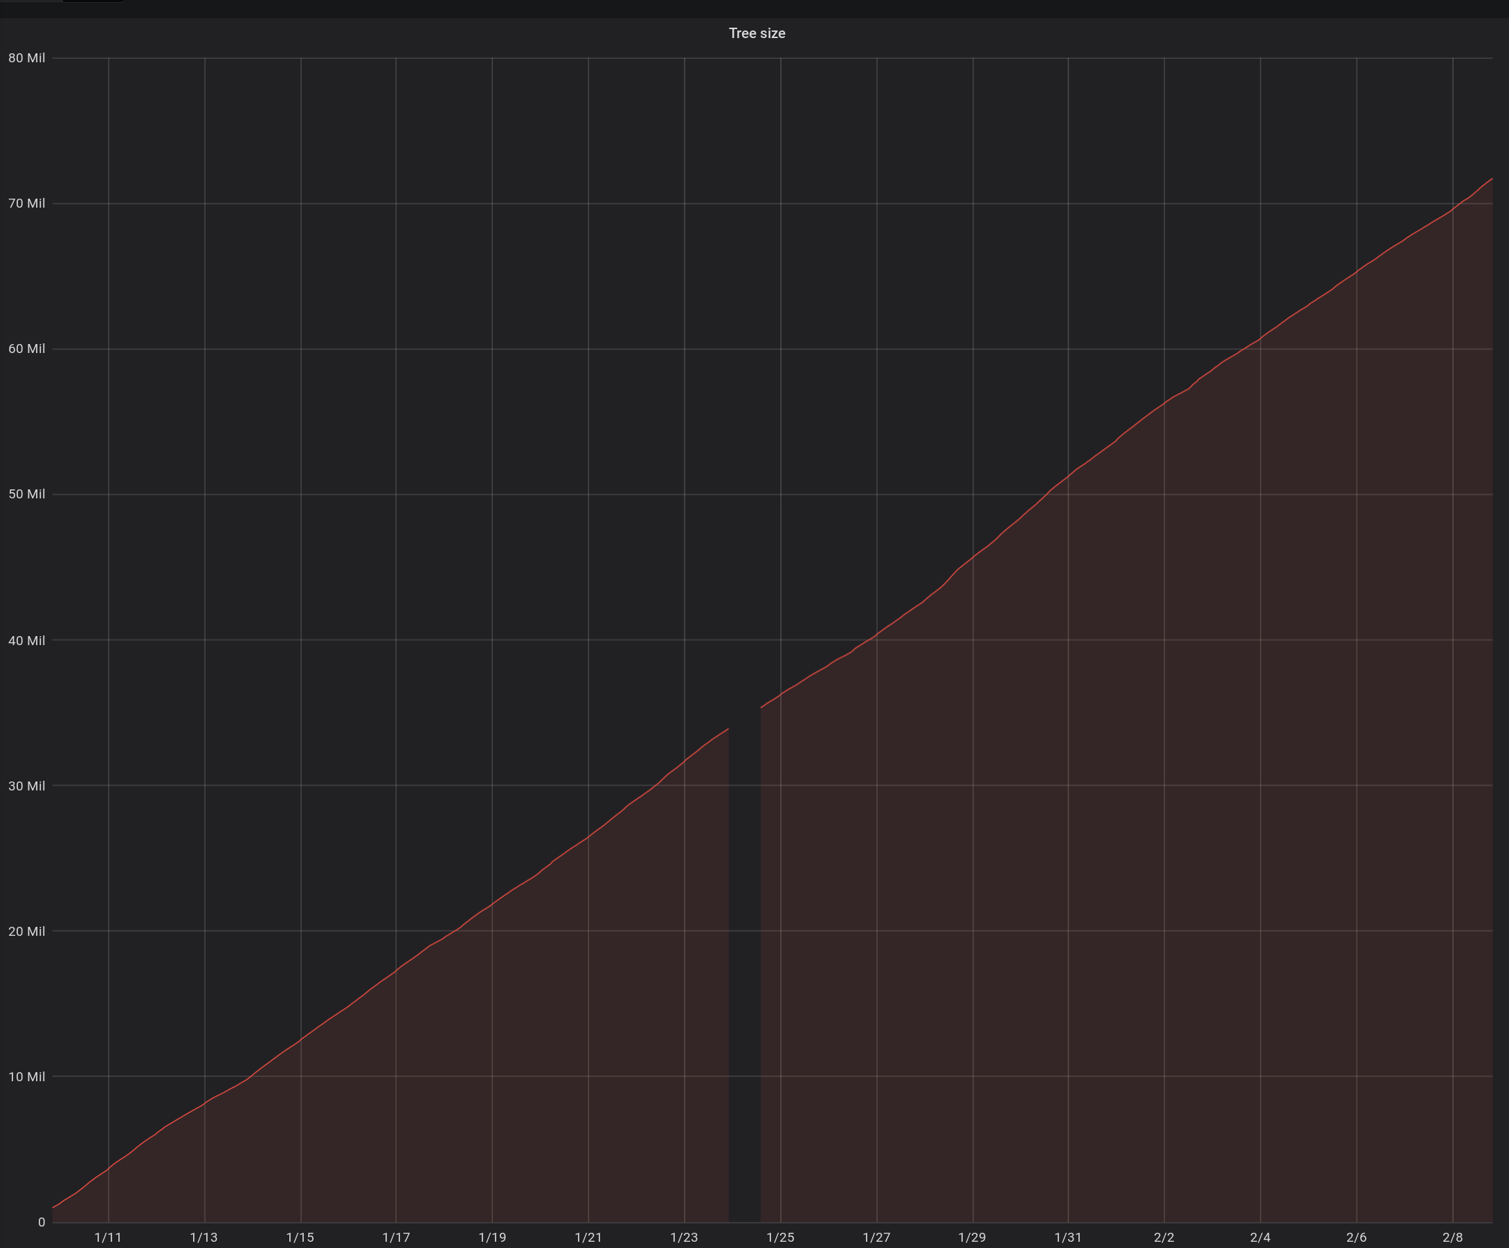Click the 2/8 date label on x-axis

click(1452, 1237)
